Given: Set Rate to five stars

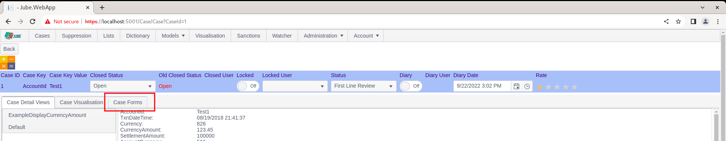Looking at the screenshot, I should [574, 87].
